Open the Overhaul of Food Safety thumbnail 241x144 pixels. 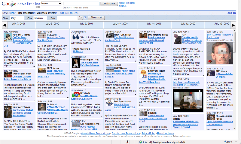[x=8, y=75]
